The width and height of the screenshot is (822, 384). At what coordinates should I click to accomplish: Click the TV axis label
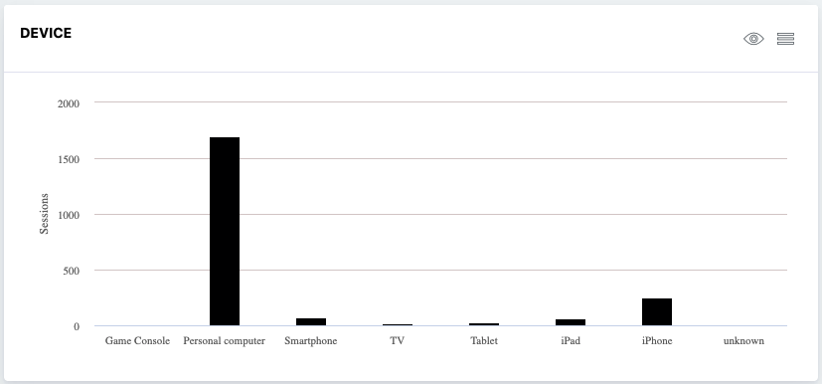pos(398,341)
